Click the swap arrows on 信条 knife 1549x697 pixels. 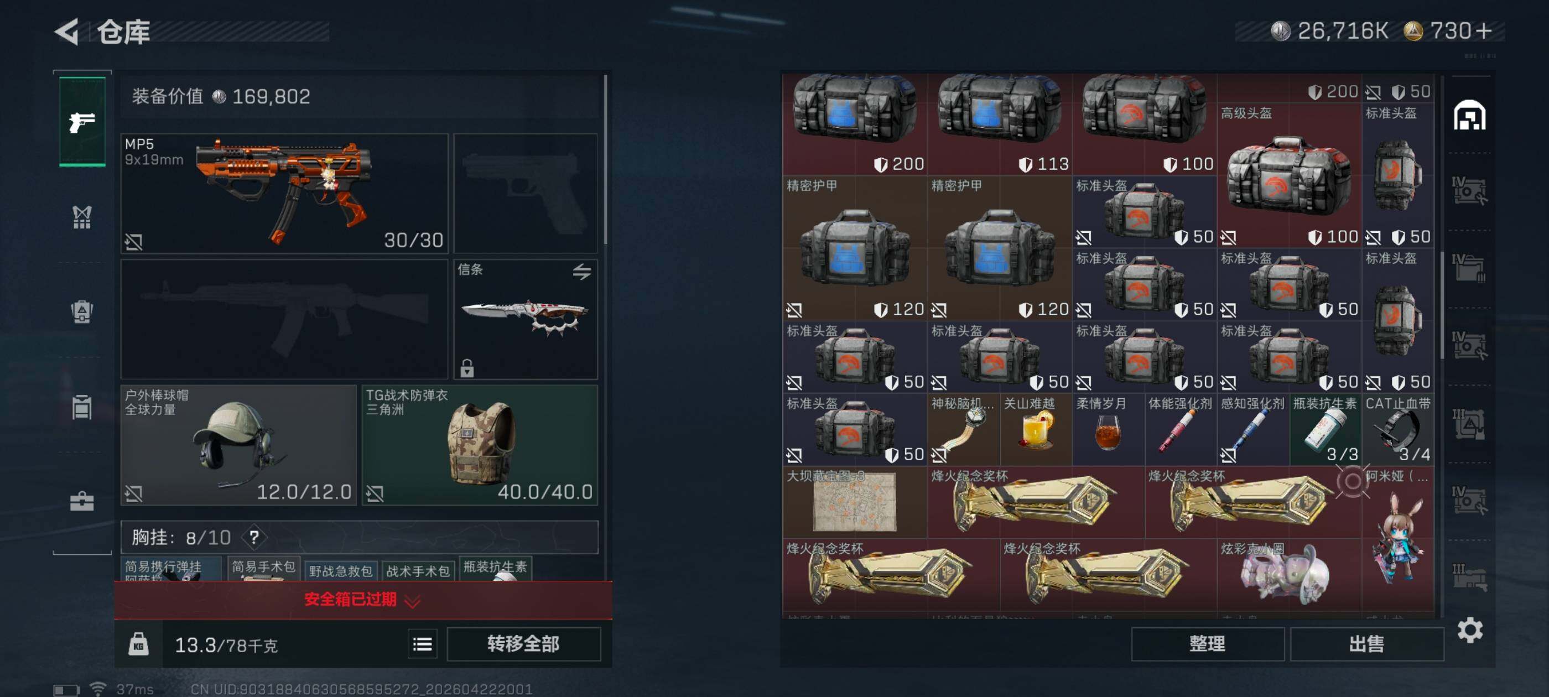(x=581, y=271)
